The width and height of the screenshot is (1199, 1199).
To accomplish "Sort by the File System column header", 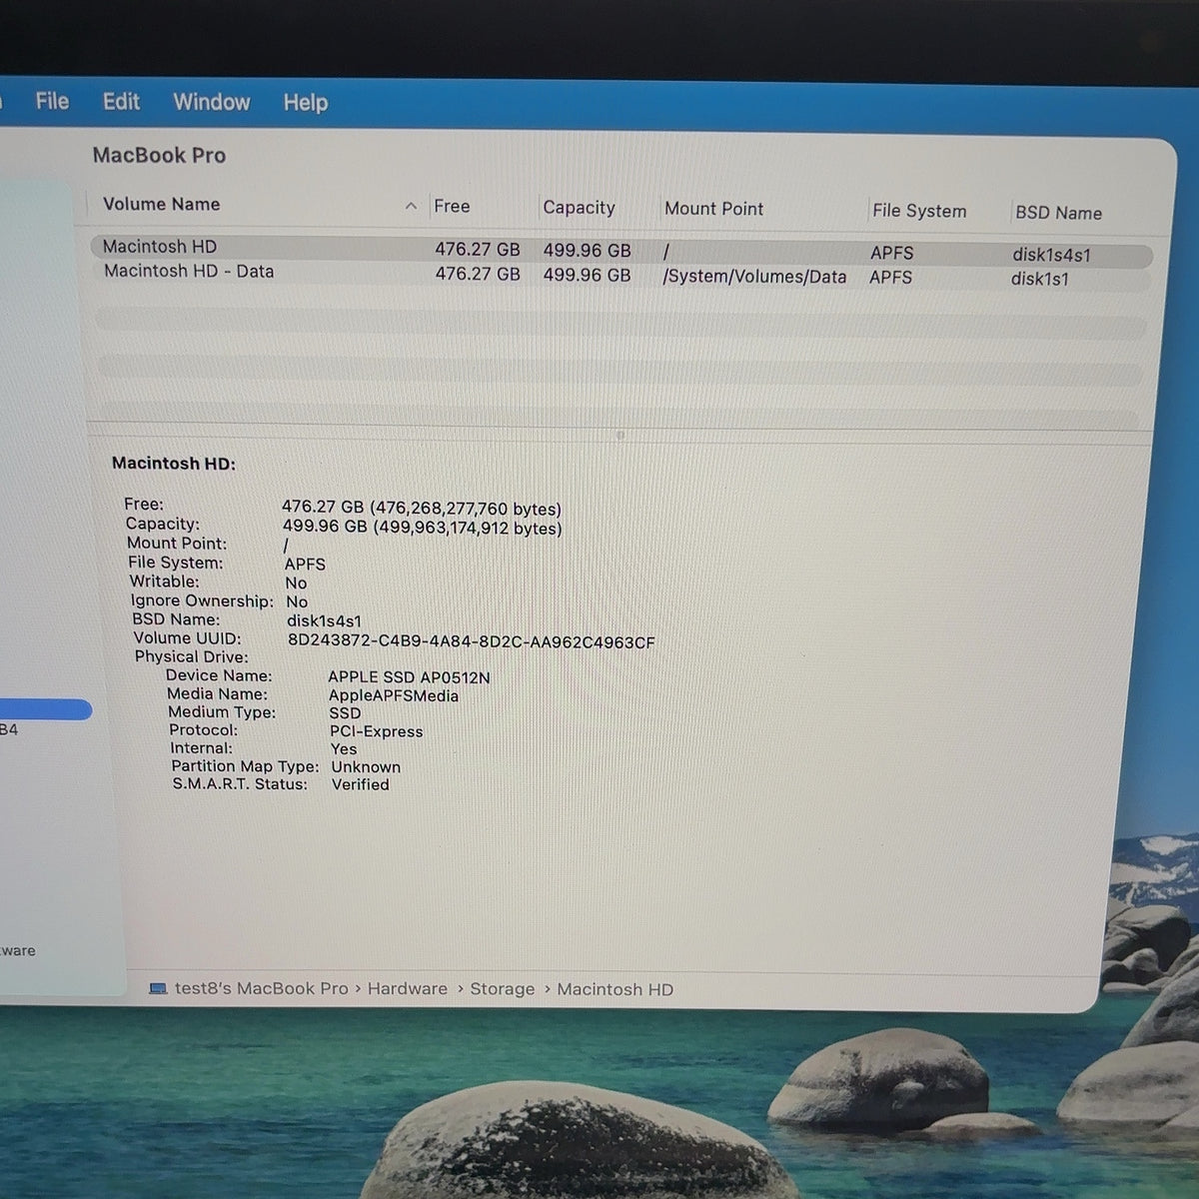I will coord(919,211).
